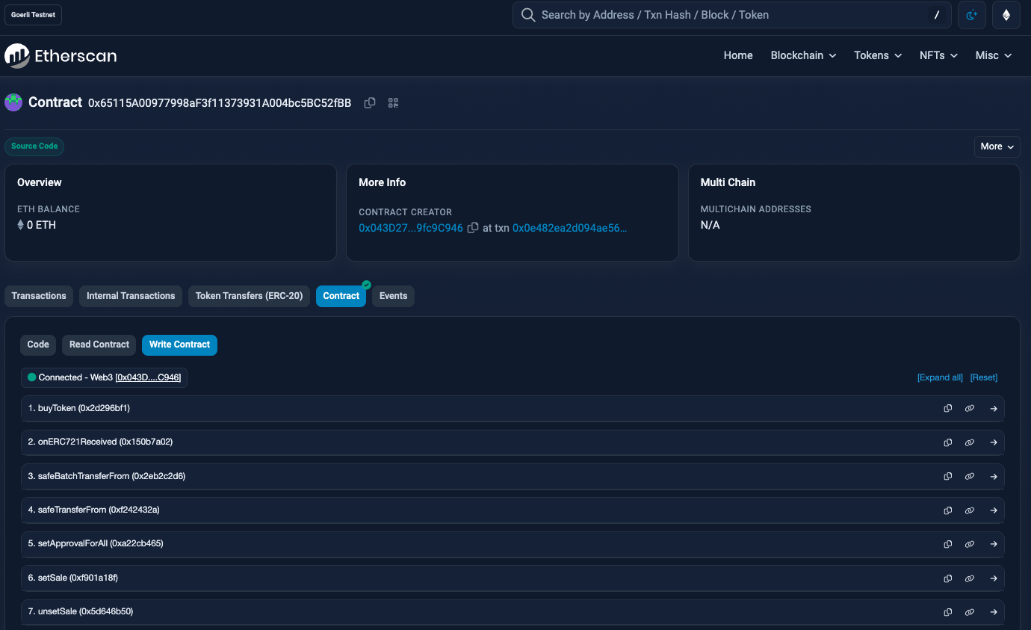This screenshot has height=630, width=1031.
Task: Switch to the Read Contract tab
Action: click(x=98, y=345)
